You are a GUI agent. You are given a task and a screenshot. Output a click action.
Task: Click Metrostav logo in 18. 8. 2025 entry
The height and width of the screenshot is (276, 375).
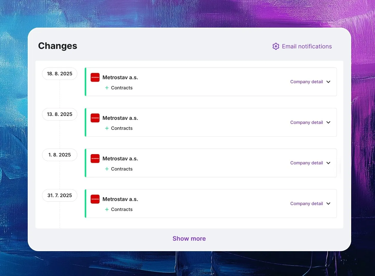[95, 77]
